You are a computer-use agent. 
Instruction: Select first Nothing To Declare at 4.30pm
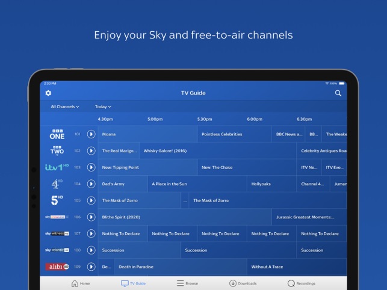(123, 233)
